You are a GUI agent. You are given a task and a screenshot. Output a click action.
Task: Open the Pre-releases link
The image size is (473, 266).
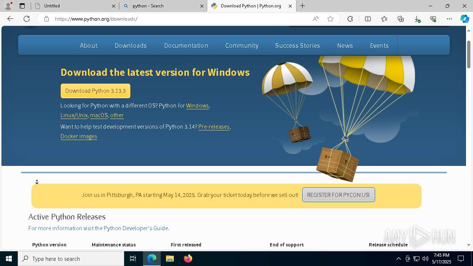[x=214, y=127]
